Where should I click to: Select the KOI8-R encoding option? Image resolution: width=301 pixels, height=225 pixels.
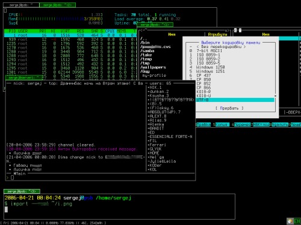(x=203, y=92)
